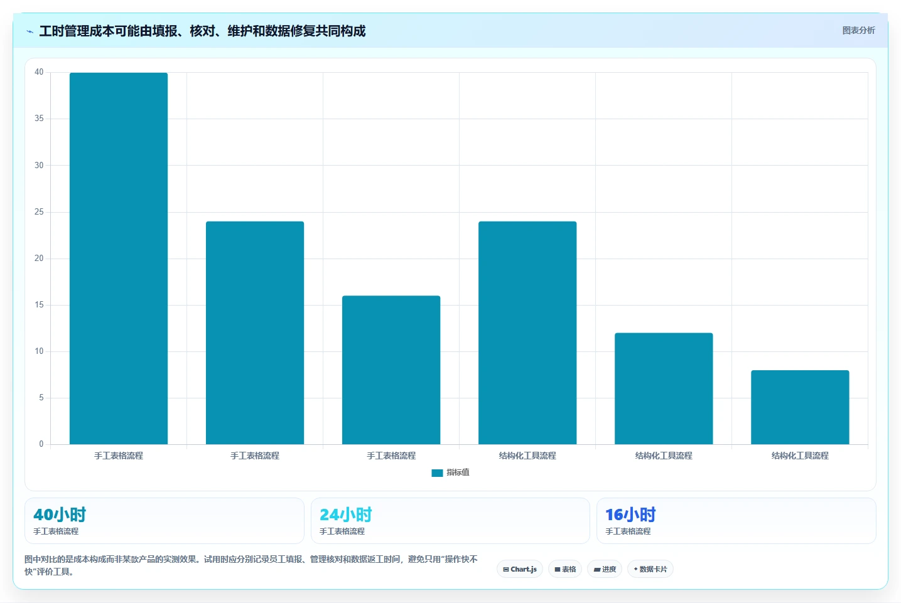Click the 手工表格流程 bar valued 16
901x603 pixels.
coord(391,370)
